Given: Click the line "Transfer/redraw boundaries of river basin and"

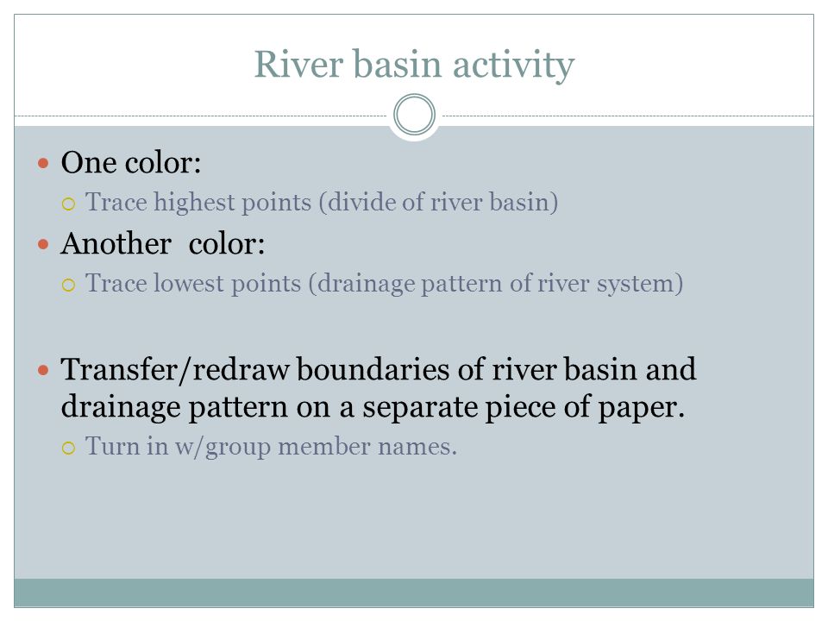Looking at the screenshot, I should pos(378,369).
